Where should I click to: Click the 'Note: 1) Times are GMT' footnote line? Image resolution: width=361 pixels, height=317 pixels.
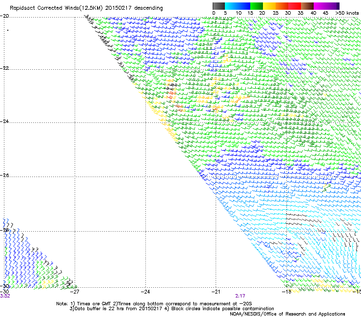point(154,304)
